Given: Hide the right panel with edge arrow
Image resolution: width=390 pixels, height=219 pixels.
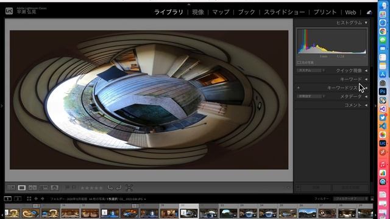Looking at the screenshot, I should click(375, 106).
